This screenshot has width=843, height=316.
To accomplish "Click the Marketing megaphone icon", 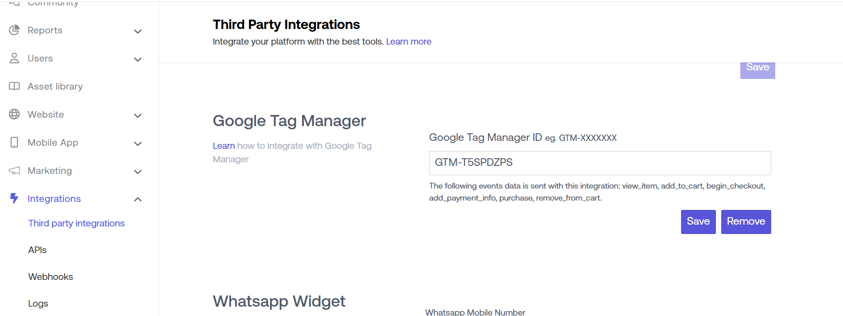I will (14, 170).
